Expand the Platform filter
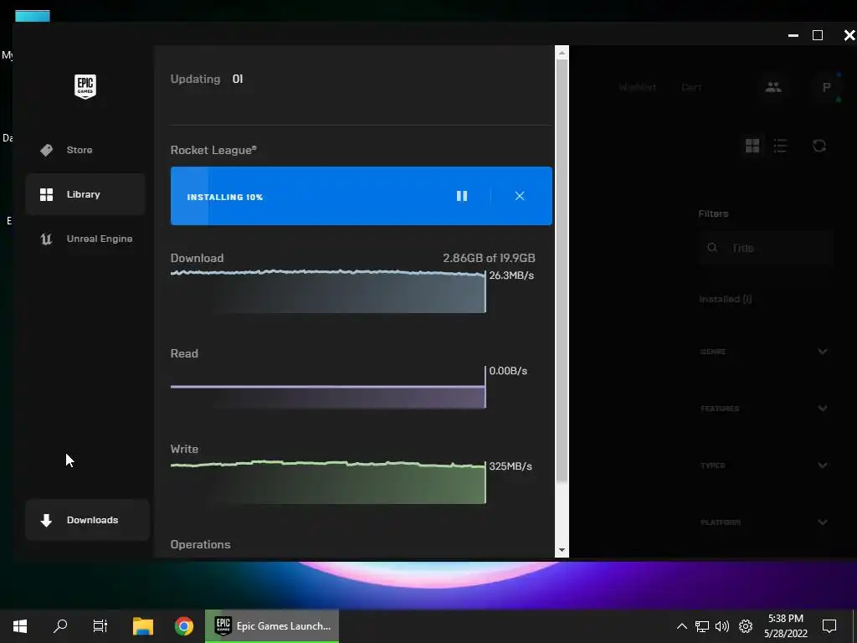The image size is (857, 643). pos(764,522)
